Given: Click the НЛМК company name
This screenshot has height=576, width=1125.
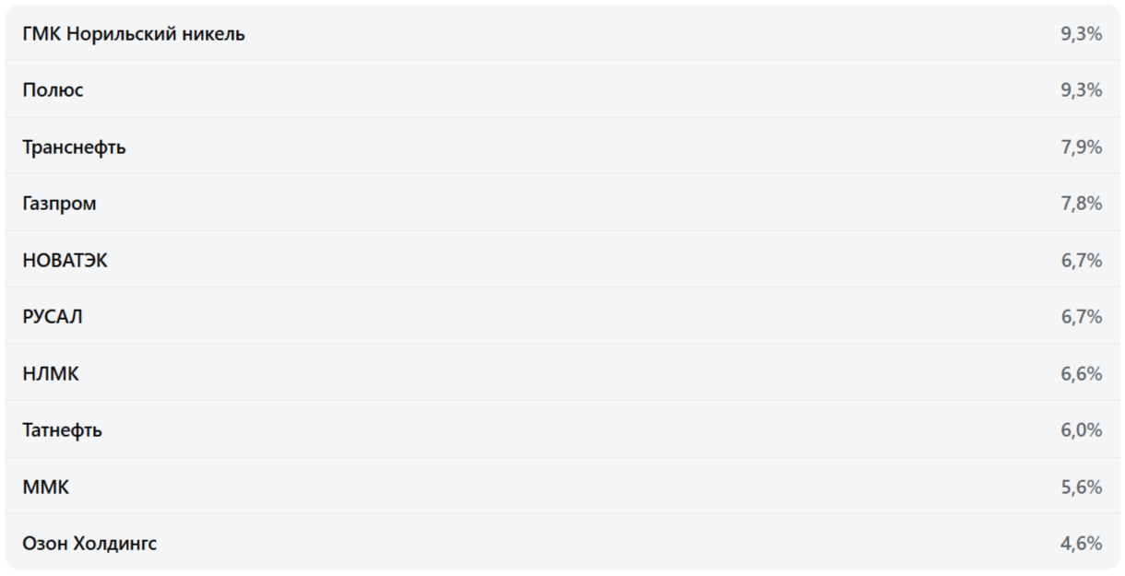Looking at the screenshot, I should (x=51, y=374).
